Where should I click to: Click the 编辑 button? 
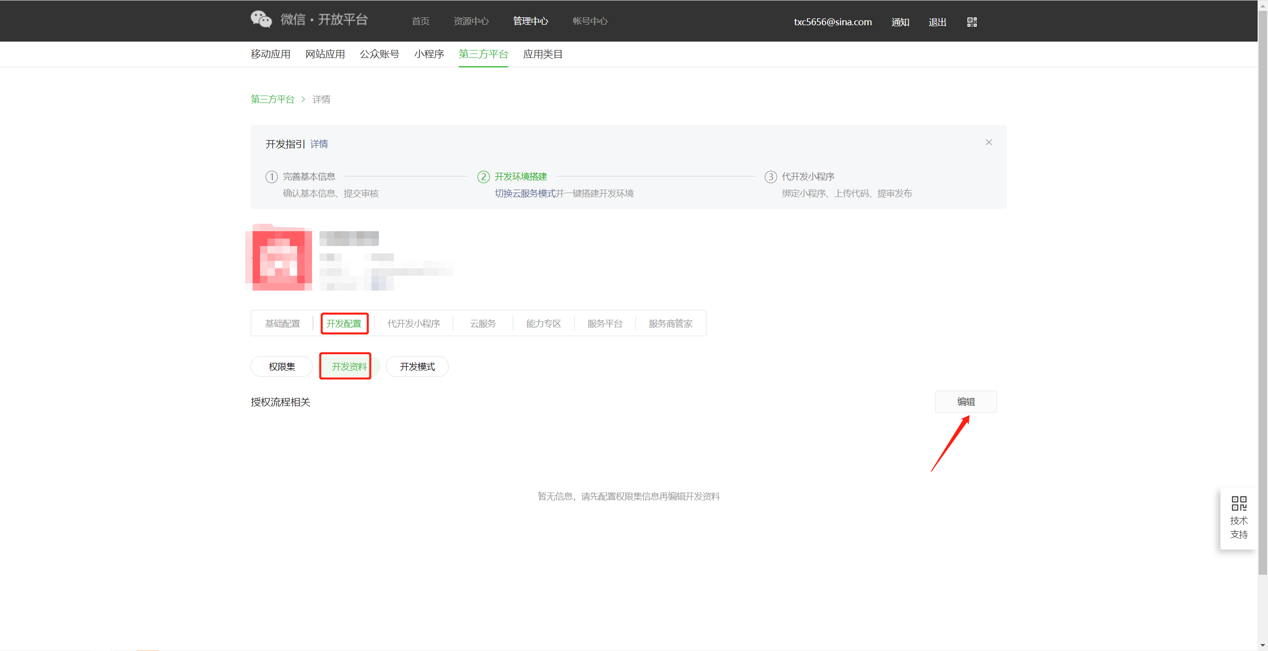click(965, 401)
